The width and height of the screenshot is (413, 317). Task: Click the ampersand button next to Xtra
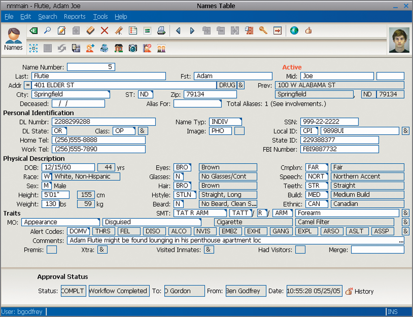[x=102, y=250]
